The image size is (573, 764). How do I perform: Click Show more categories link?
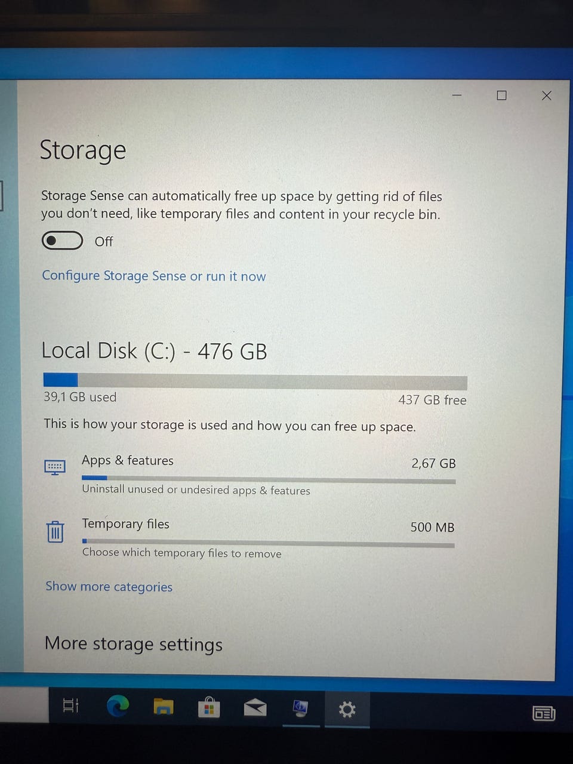coord(109,587)
